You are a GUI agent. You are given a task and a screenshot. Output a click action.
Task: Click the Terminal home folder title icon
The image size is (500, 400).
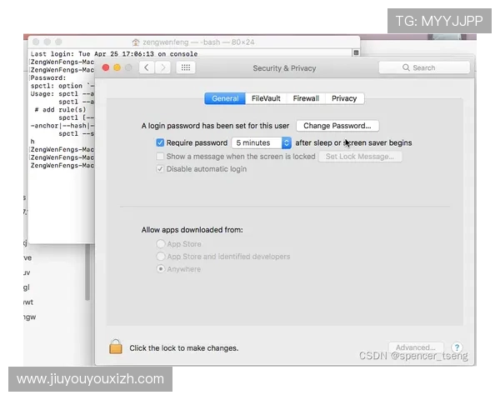(x=136, y=42)
